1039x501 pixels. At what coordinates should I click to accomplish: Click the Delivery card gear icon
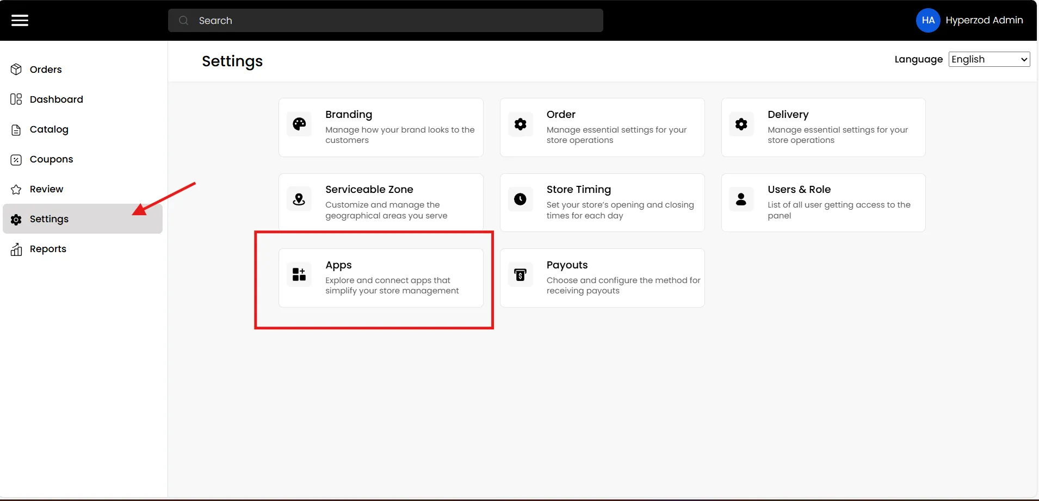(x=741, y=124)
